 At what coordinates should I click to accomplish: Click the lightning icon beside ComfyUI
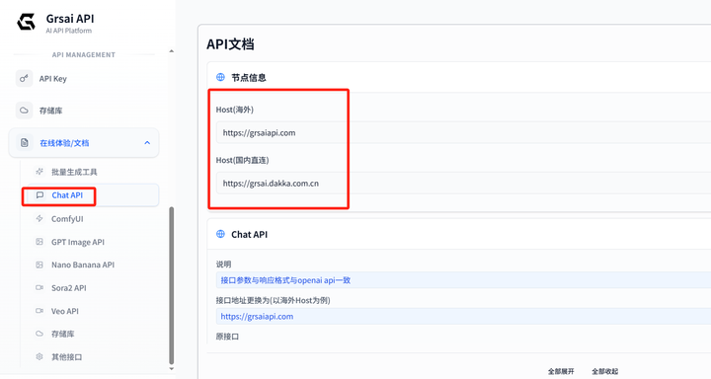pos(39,218)
